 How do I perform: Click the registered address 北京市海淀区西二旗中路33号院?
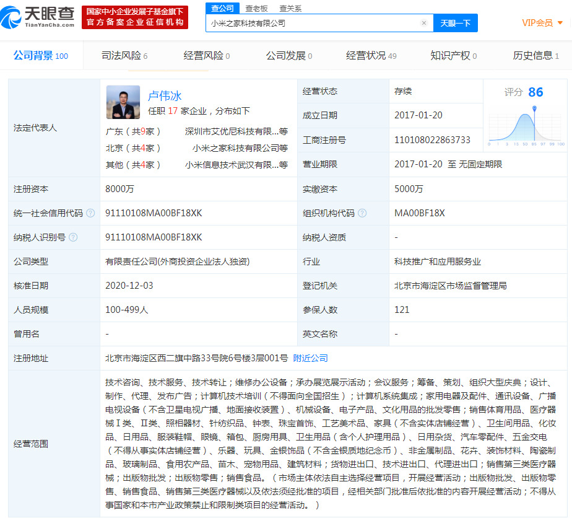point(167,358)
